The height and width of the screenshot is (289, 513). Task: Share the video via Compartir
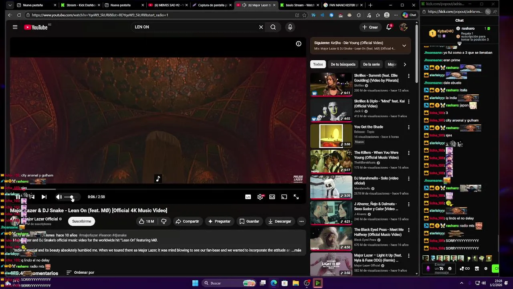(x=187, y=221)
